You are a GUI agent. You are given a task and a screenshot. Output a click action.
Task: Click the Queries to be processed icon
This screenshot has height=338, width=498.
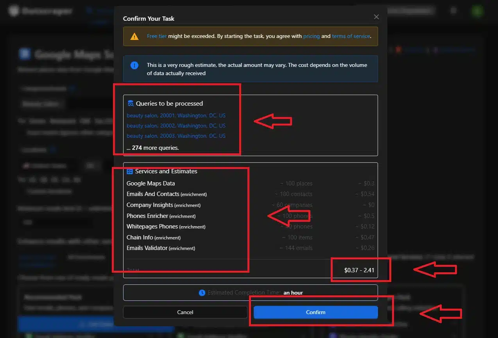(131, 104)
